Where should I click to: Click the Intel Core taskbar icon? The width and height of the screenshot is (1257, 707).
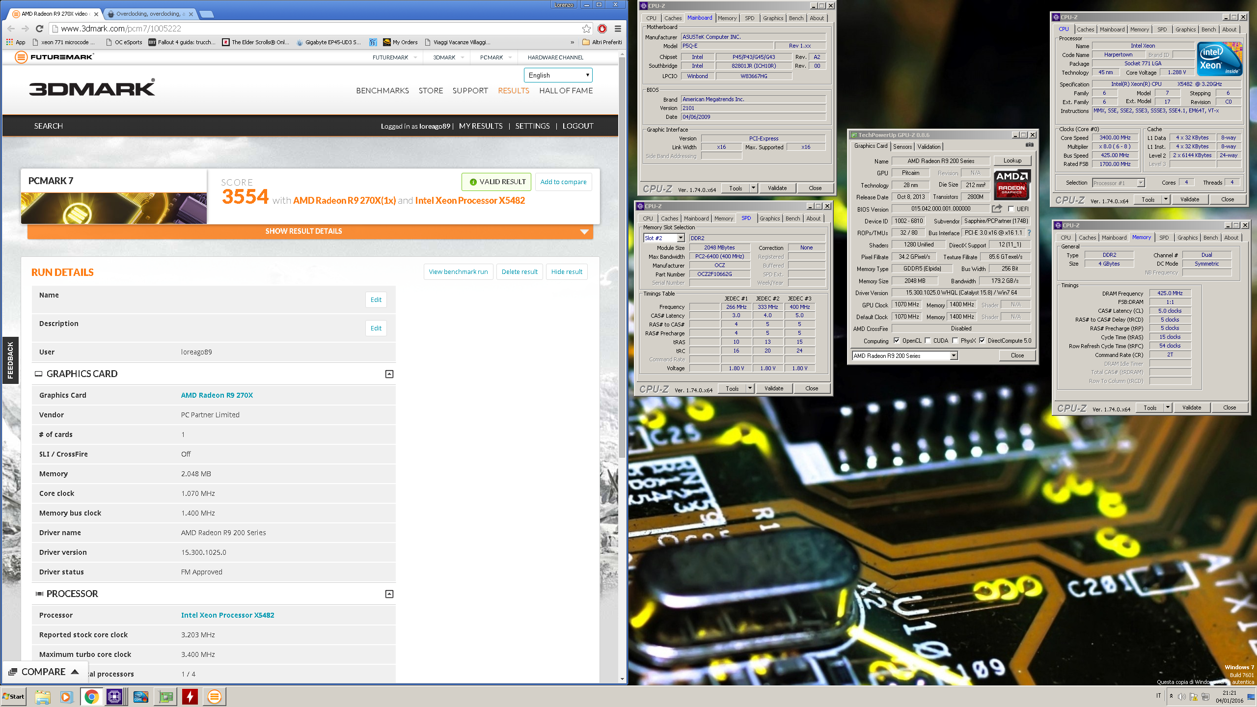pos(141,697)
